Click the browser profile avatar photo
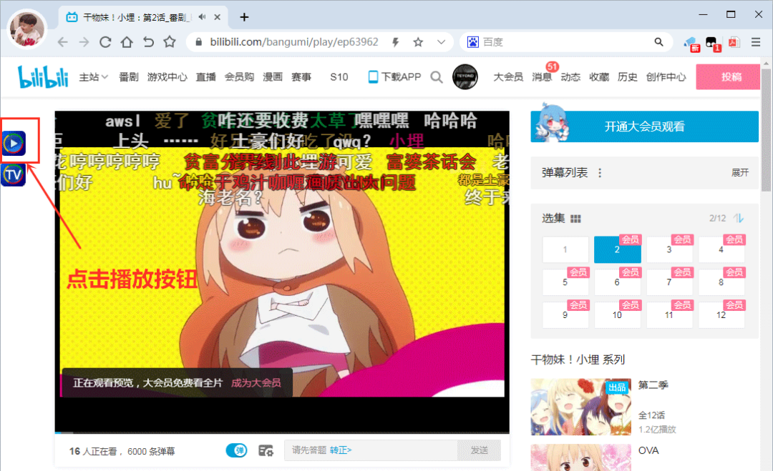The image size is (773, 471). pos(27,29)
